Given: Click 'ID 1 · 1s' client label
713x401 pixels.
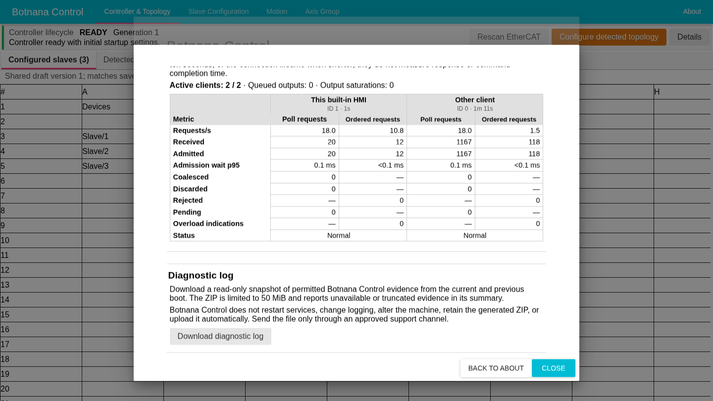Looking at the screenshot, I should pos(339,109).
